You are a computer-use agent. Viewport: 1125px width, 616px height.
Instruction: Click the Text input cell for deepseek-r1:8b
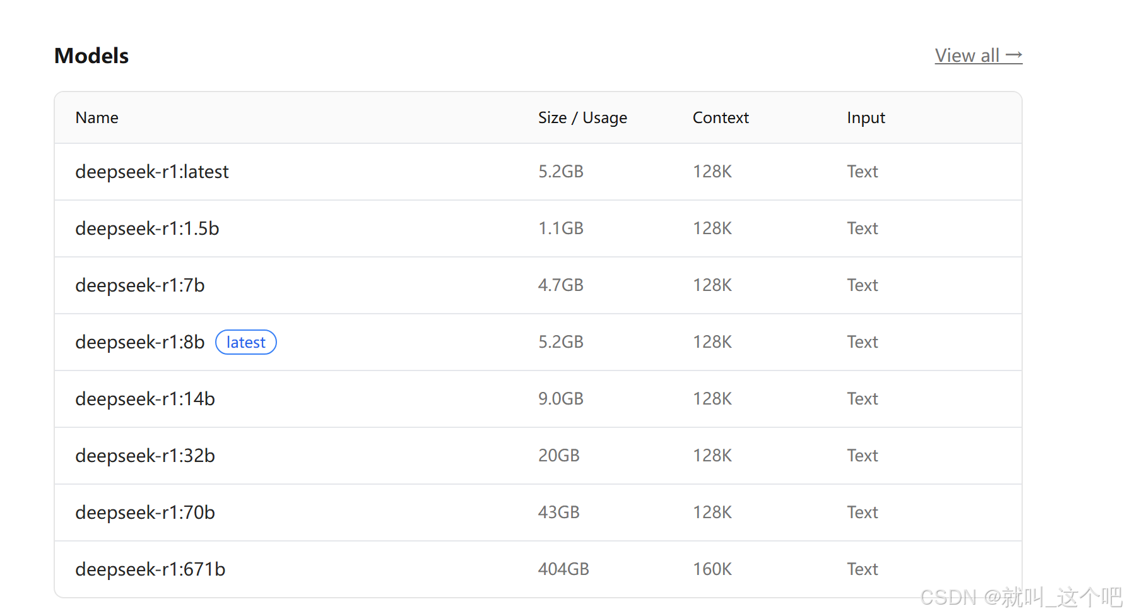tap(863, 342)
